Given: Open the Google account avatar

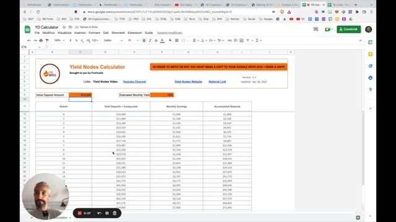Looking at the screenshot, I should 369,29.
